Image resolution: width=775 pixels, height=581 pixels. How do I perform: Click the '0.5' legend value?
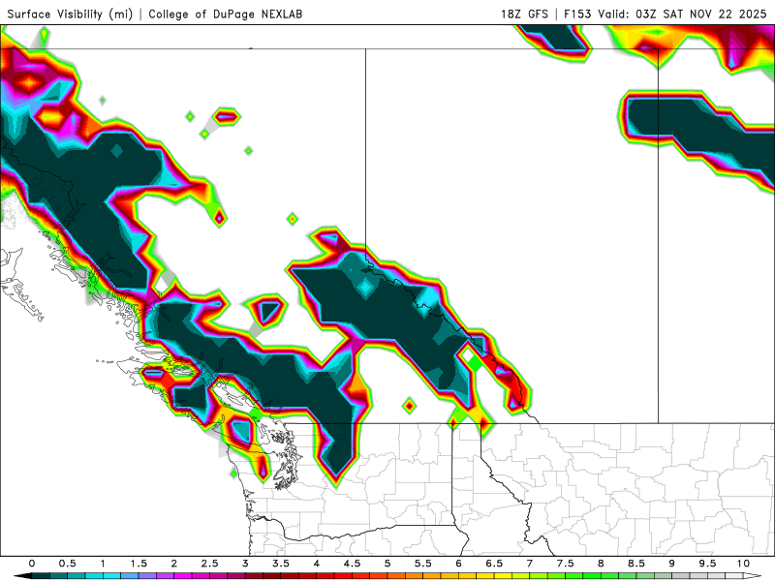point(67,564)
